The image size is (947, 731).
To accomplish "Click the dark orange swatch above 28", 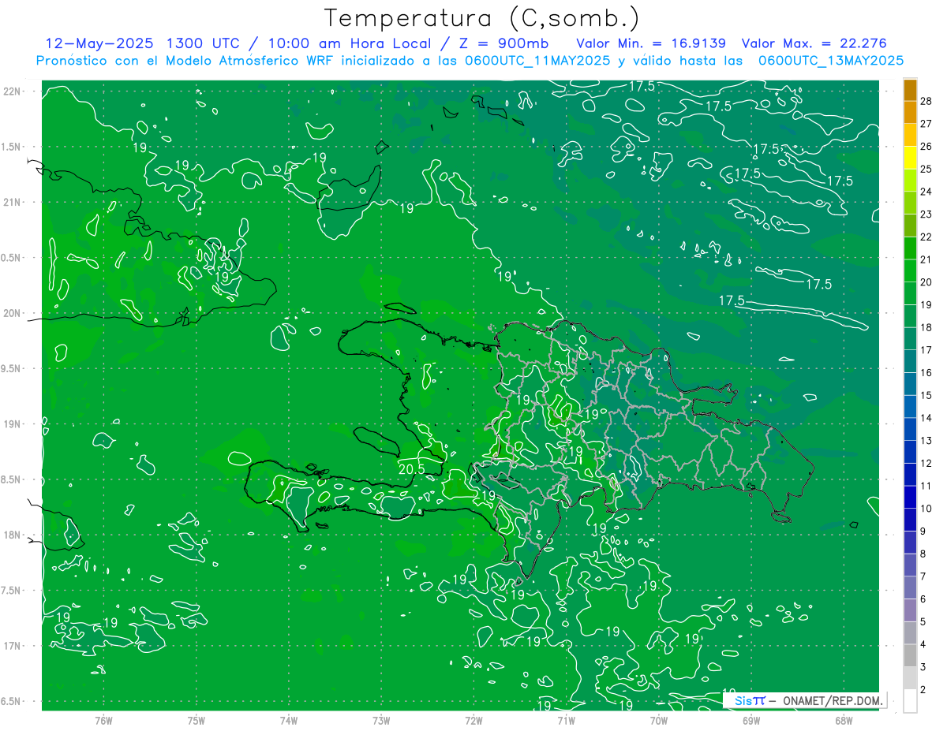I will (x=911, y=90).
